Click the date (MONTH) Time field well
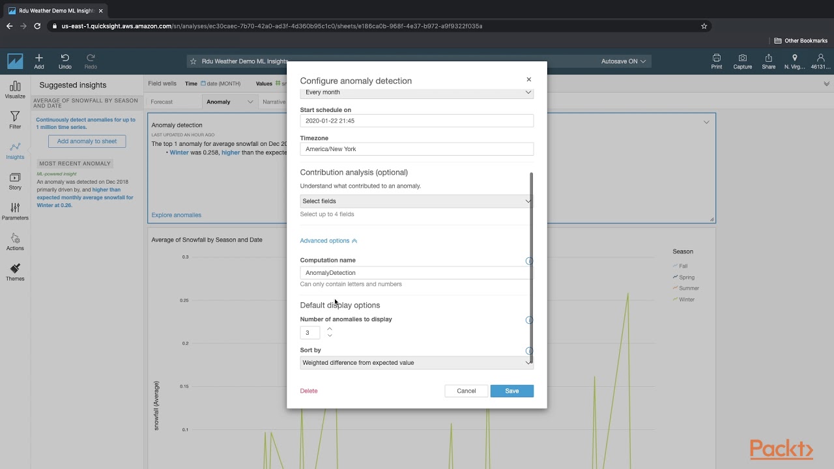 click(x=220, y=83)
